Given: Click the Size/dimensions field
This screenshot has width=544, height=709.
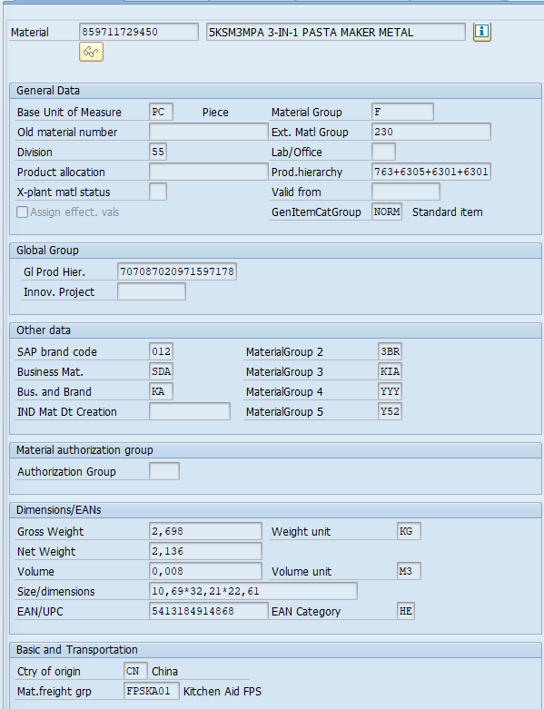Looking at the screenshot, I should (x=253, y=591).
